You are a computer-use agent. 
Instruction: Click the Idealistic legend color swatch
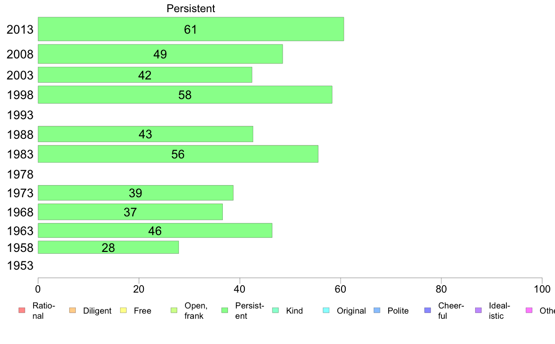[x=478, y=310]
